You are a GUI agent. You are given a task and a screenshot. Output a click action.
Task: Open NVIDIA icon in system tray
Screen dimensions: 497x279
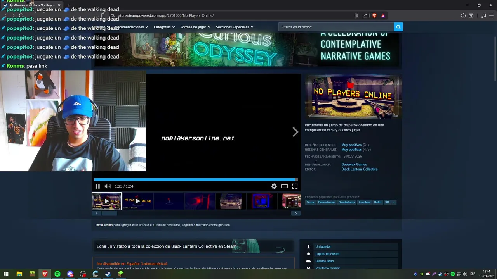[422, 274]
